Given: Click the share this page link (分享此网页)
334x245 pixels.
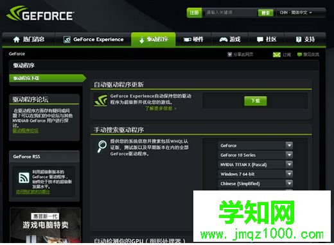Looking at the screenshot, I should [x=243, y=55].
